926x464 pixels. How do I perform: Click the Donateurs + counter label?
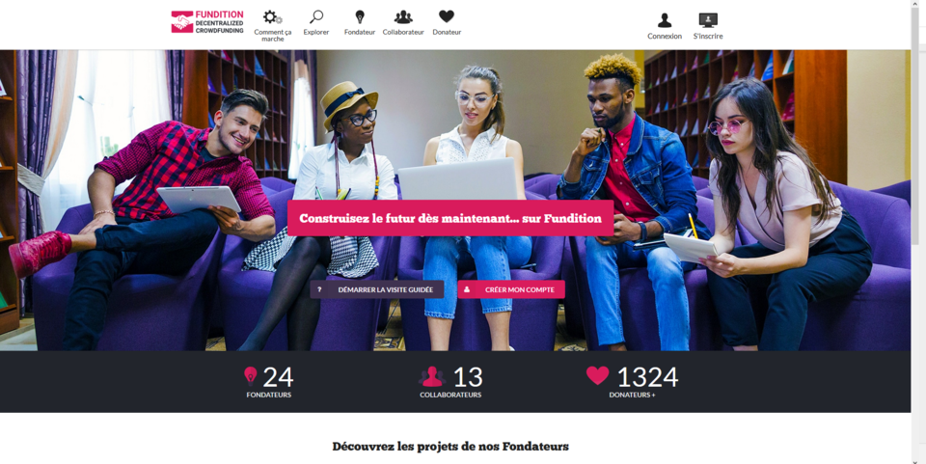(633, 395)
